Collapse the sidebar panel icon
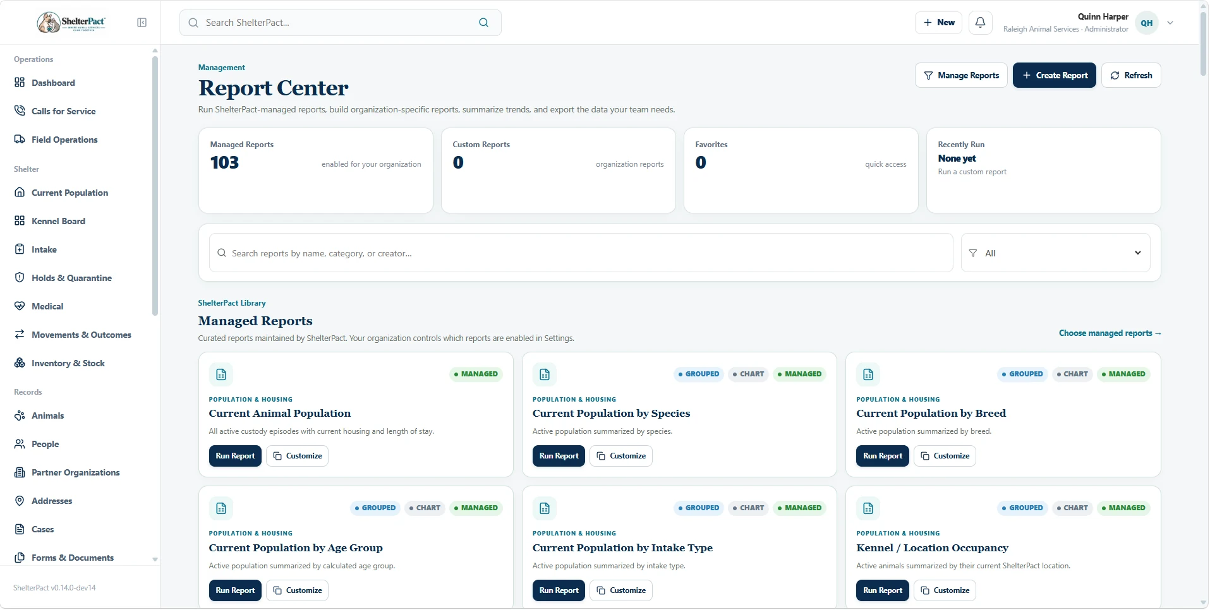This screenshot has height=610, width=1210. (142, 23)
